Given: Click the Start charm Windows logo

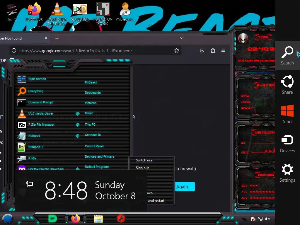Looking at the screenshot, I should [x=287, y=114].
